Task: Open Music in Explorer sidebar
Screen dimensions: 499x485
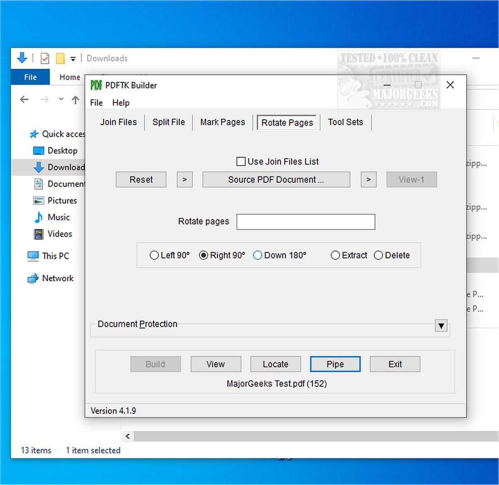Action: click(x=51, y=217)
